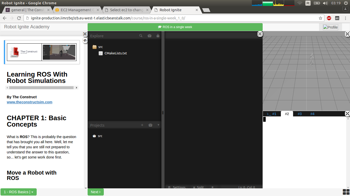Image resolution: width=350 pixels, height=196 pixels.
Task: Close the Robot Ignite browser tab
Action: click(x=197, y=10)
